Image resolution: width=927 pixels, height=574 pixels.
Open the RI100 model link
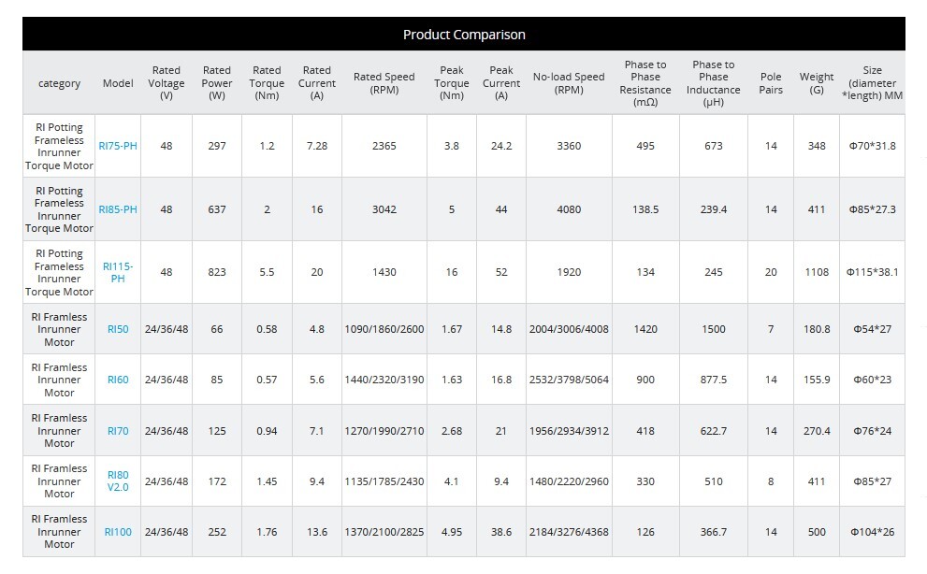[x=118, y=532]
